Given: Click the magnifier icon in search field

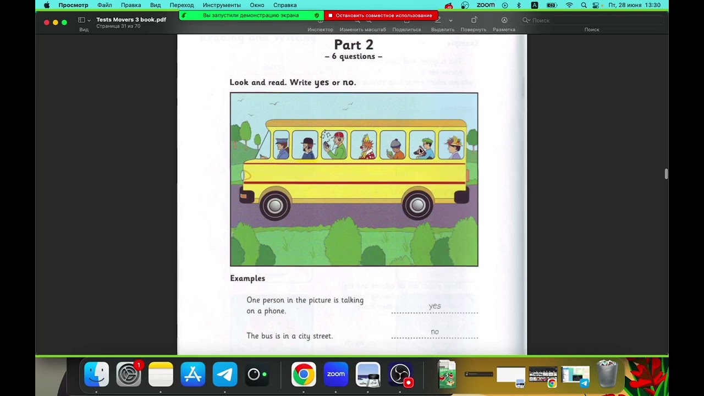Looking at the screenshot, I should coord(526,20).
